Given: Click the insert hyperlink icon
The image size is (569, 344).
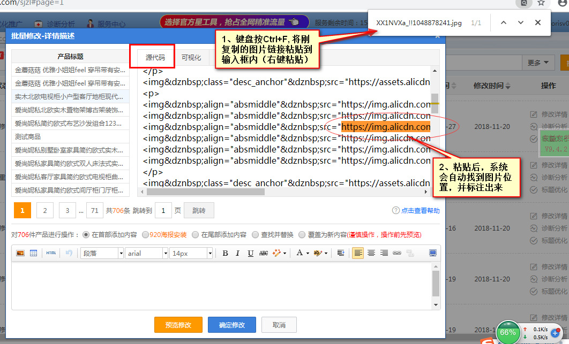Looking at the screenshot, I should 396,253.
